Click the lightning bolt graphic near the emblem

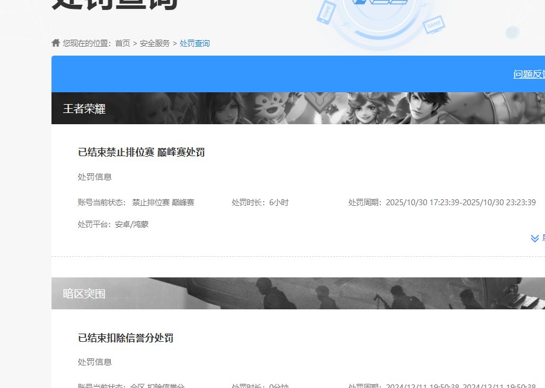[346, 24]
